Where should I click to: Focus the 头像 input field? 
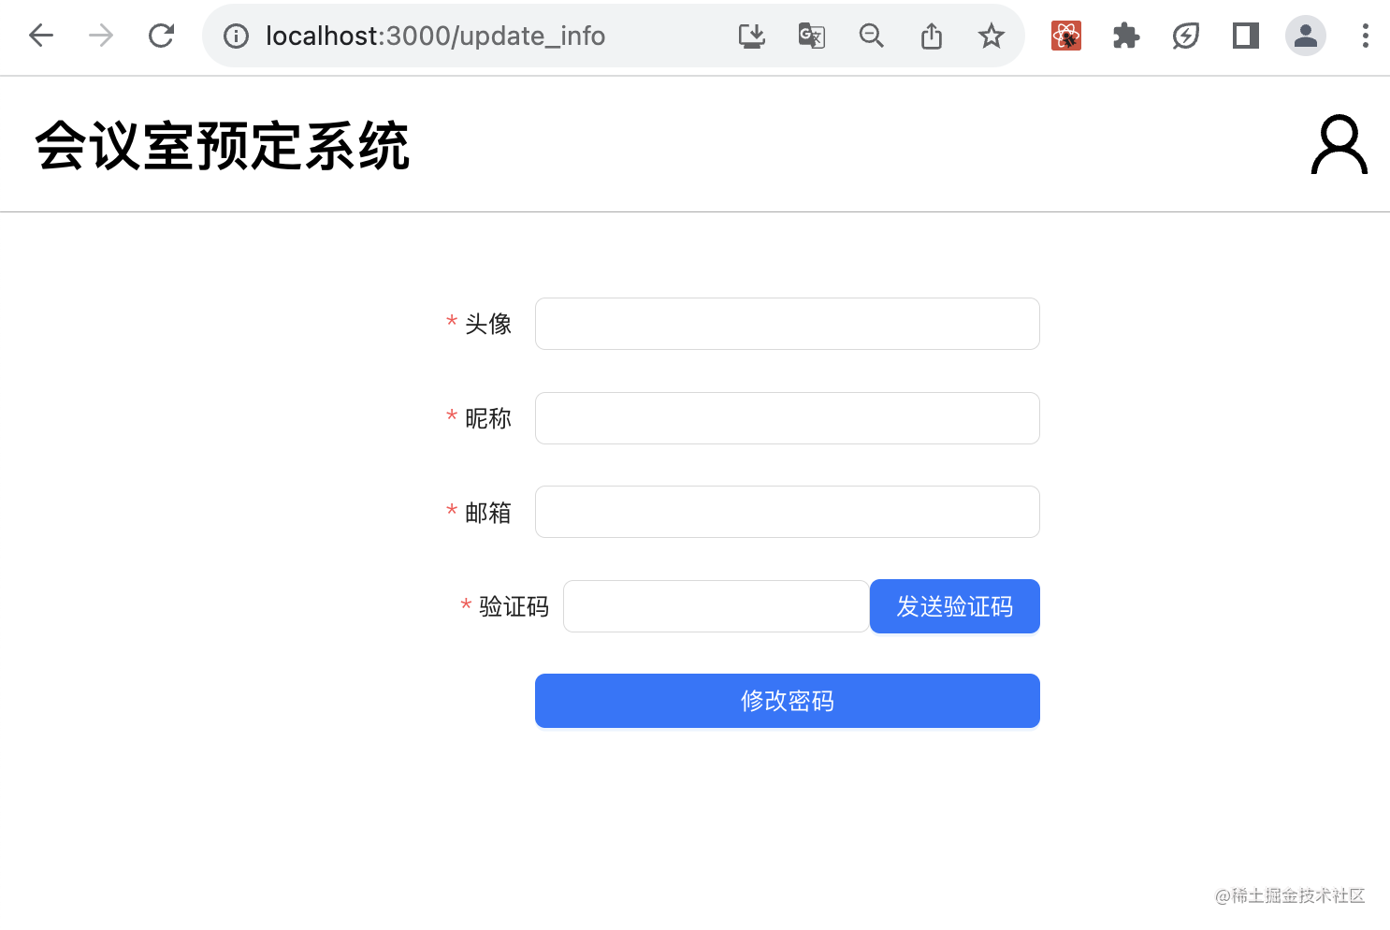(x=788, y=324)
